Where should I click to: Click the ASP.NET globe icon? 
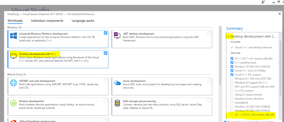(x=13, y=83)
